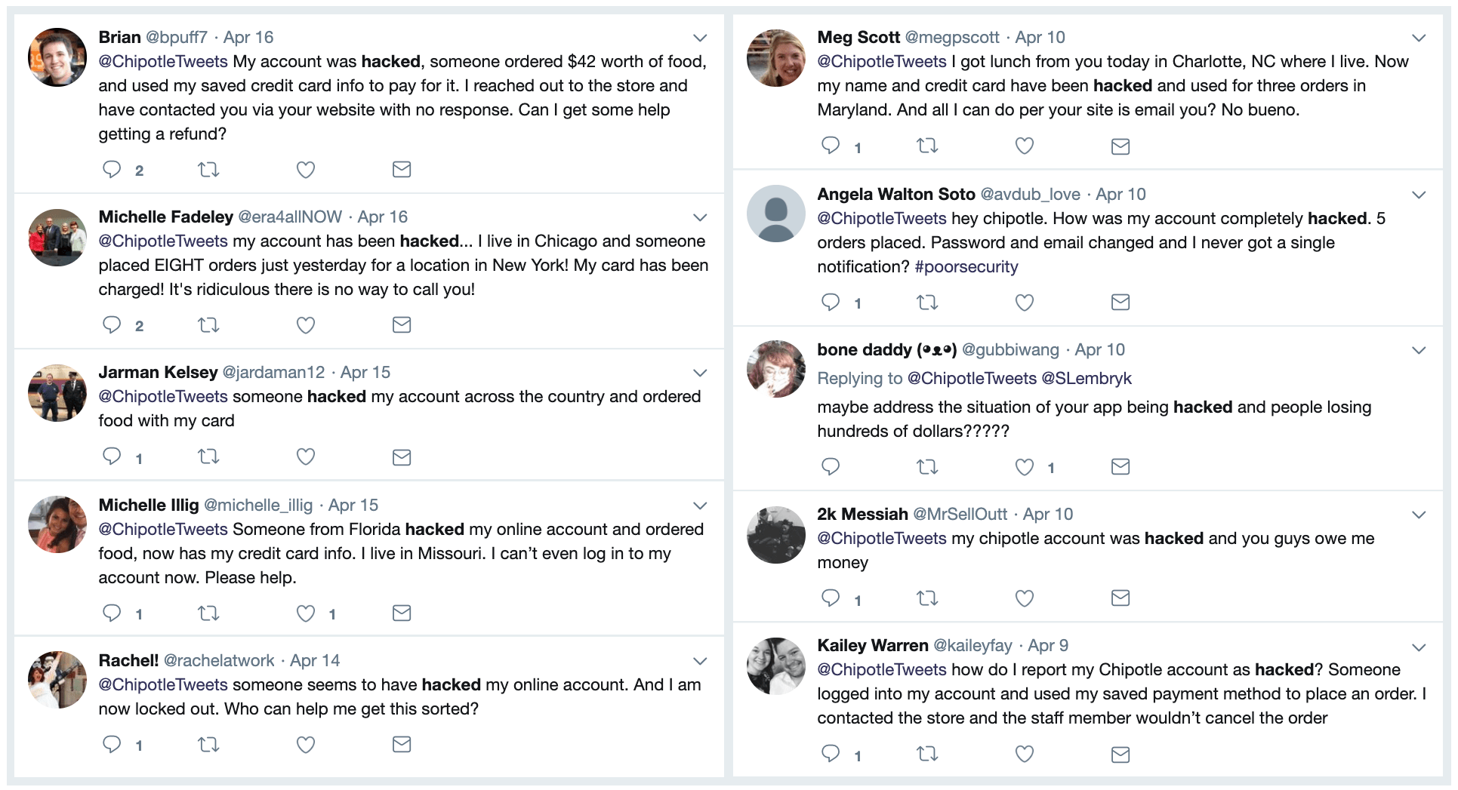Reply to Angela Walton Soto's tweet
The height and width of the screenshot is (790, 1458).
tap(831, 303)
